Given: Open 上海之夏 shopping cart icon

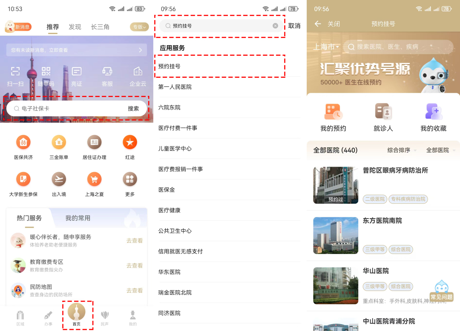Looking at the screenshot, I should pyautogui.click(x=95, y=179).
